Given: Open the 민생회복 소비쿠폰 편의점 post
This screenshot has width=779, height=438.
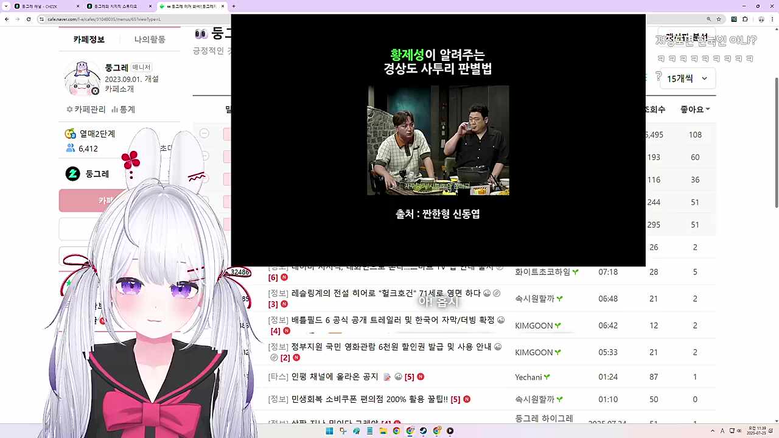Looking at the screenshot, I should [x=369, y=400].
